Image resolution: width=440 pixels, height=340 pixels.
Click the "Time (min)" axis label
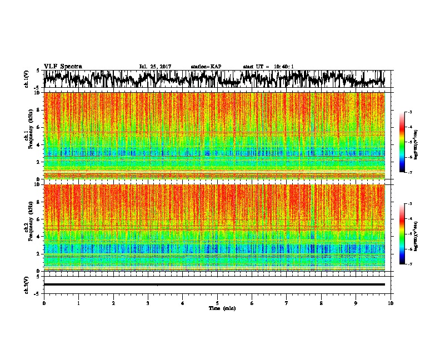coord(222,308)
